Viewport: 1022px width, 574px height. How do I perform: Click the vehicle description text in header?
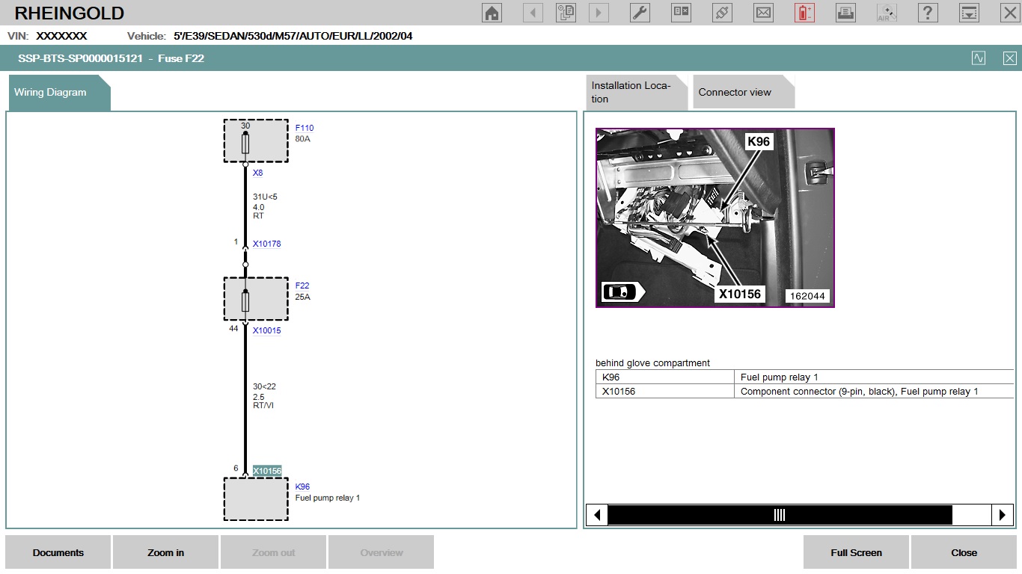click(293, 36)
